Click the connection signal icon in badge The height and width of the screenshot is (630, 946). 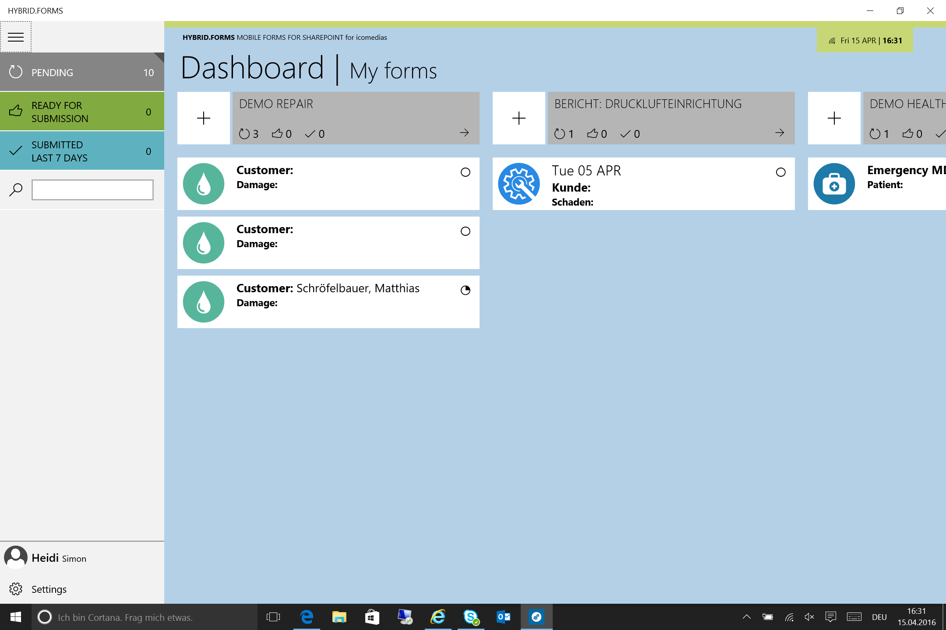(832, 41)
